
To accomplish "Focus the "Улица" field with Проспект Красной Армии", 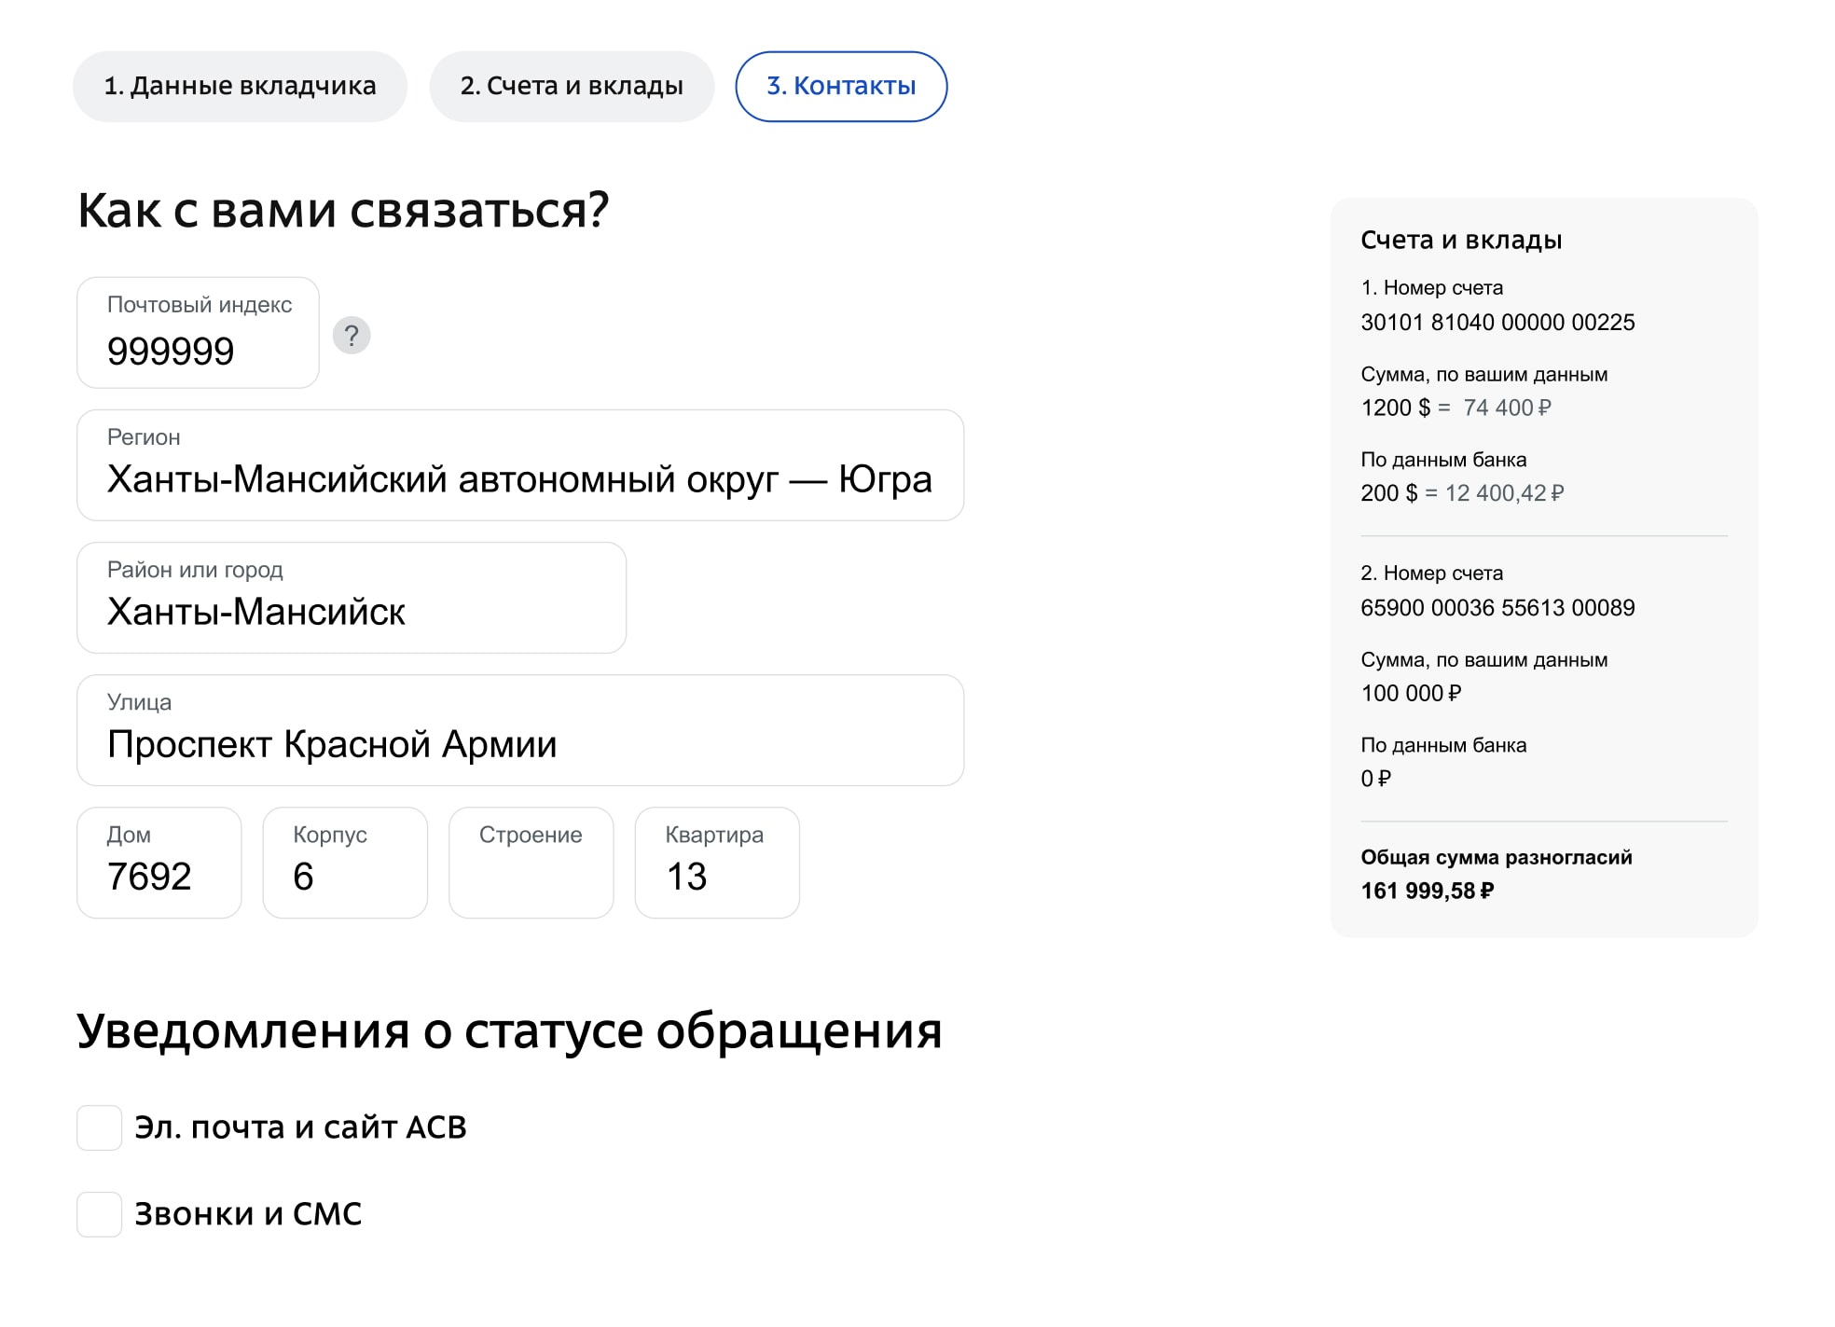I will point(519,730).
